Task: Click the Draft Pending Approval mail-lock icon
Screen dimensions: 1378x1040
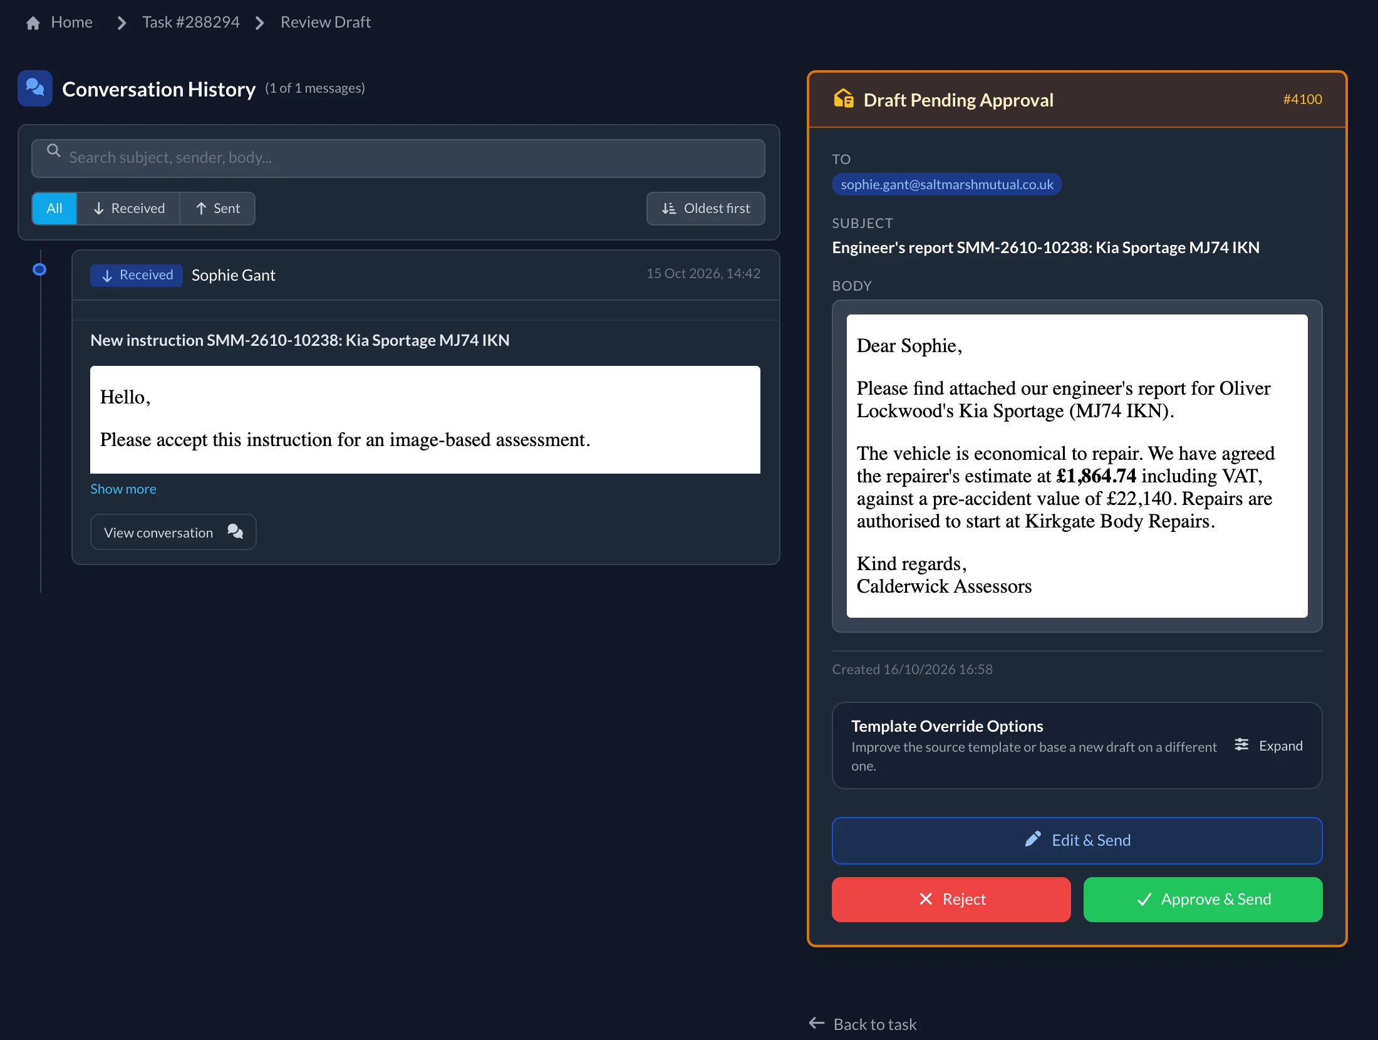Action: pyautogui.click(x=844, y=99)
